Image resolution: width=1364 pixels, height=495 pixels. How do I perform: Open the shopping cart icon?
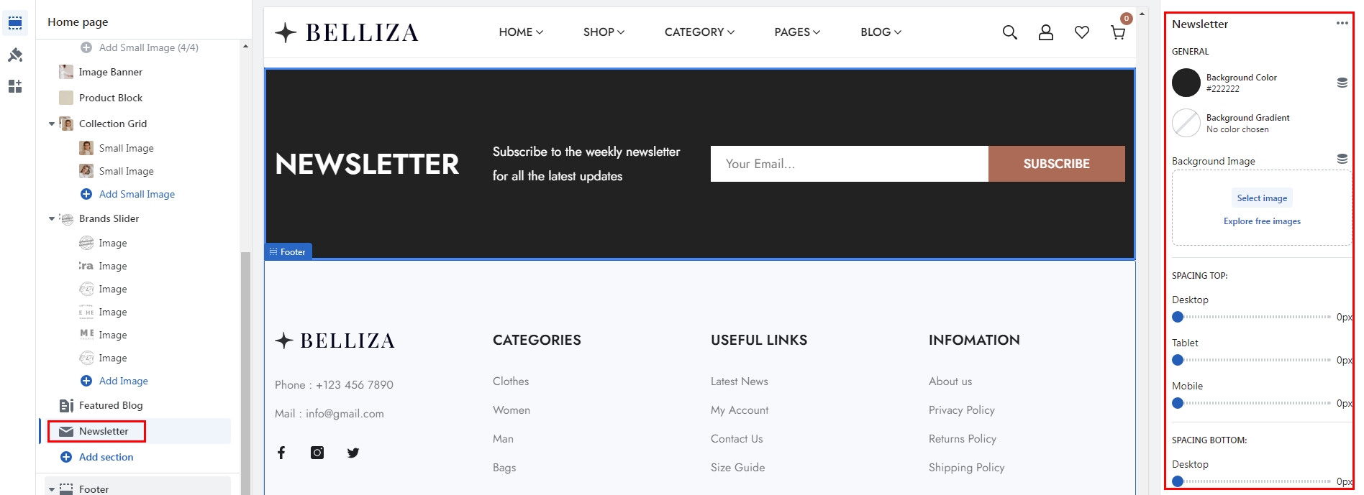pyautogui.click(x=1117, y=32)
